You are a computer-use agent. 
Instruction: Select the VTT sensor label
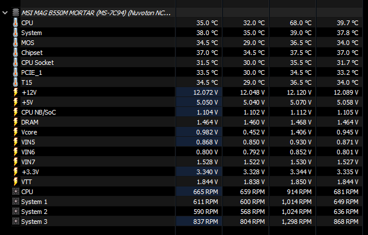click(x=26, y=182)
